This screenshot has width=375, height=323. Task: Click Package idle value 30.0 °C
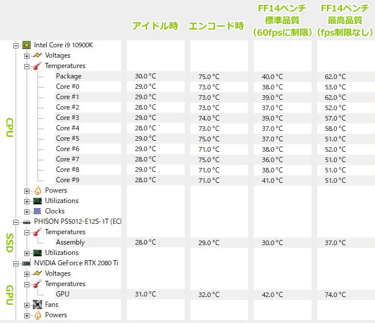coord(145,76)
